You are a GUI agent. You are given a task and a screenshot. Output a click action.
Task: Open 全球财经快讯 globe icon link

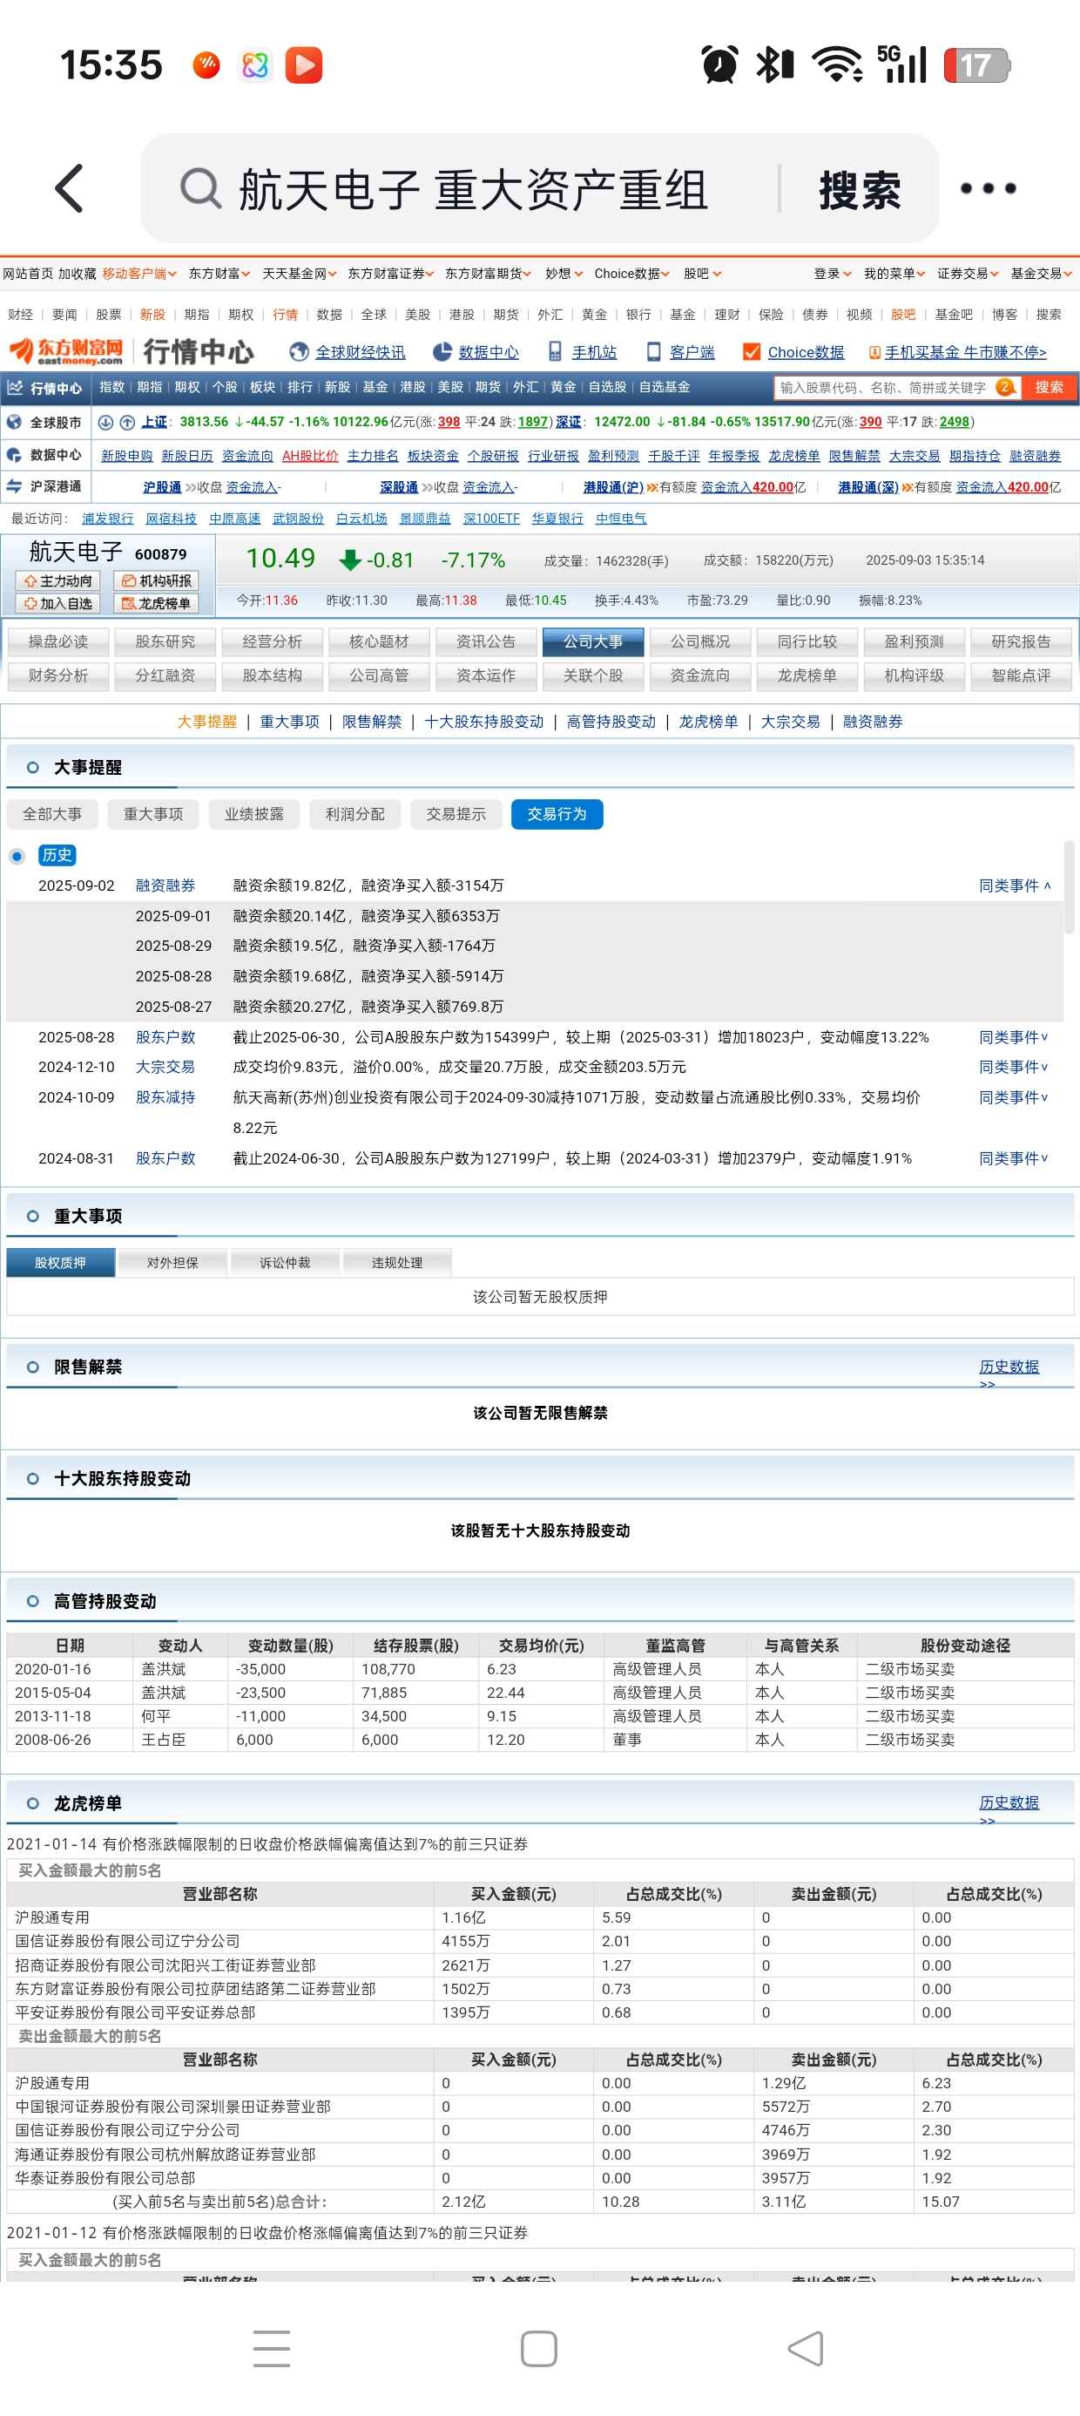click(x=299, y=352)
